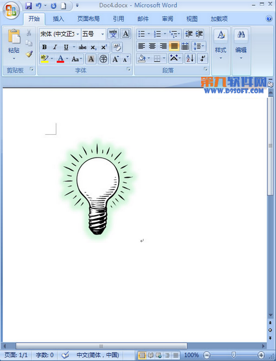Open clipboard pane launcher
The height and width of the screenshot is (361, 276).
point(31,69)
